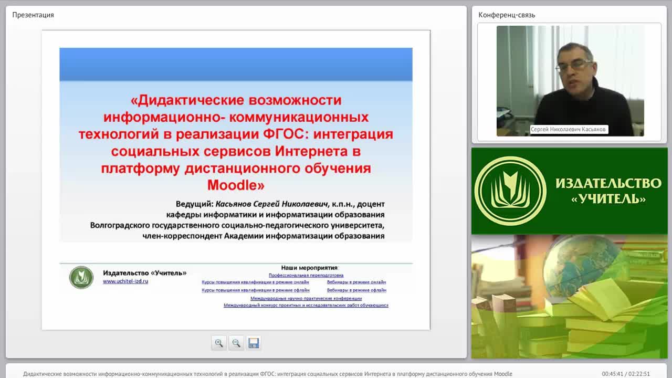The width and height of the screenshot is (672, 378).
Task: Open Вебинары в режиме офлайн link
Action: coord(357,290)
